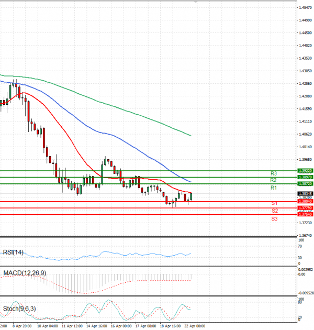Click the last green candlestick on chart
The height and width of the screenshot is (330, 314).
point(192,196)
